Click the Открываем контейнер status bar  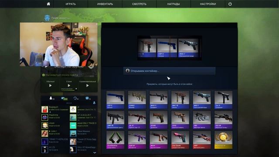point(169,71)
